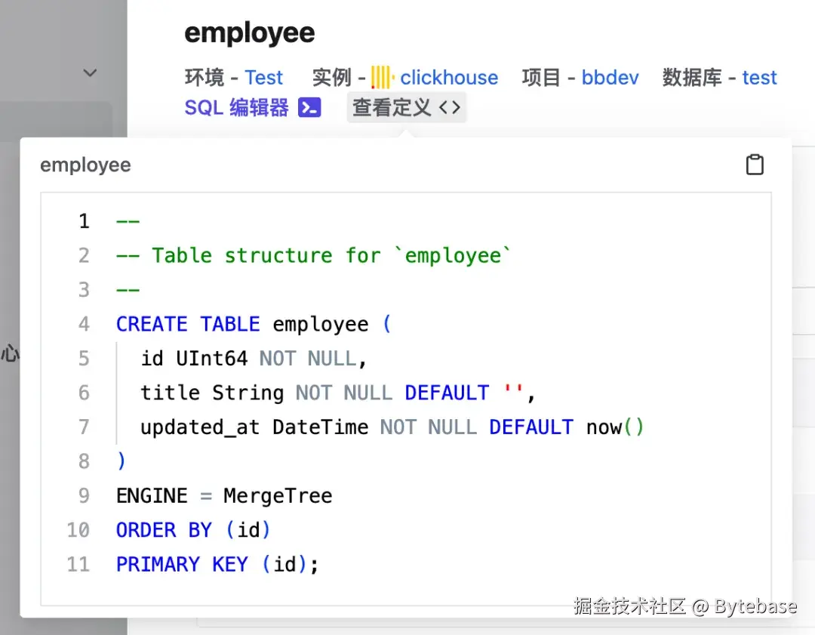The height and width of the screenshot is (635, 815).
Task: Click the clickhouse engine logo icon
Action: (x=382, y=78)
